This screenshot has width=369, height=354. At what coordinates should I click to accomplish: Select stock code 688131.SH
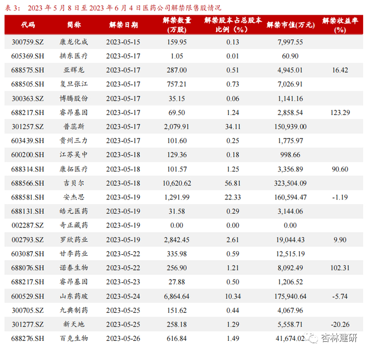[28, 211]
